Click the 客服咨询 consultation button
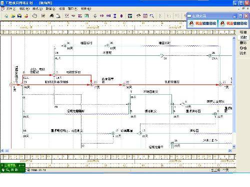The image size is (250, 187). (x=233, y=23)
